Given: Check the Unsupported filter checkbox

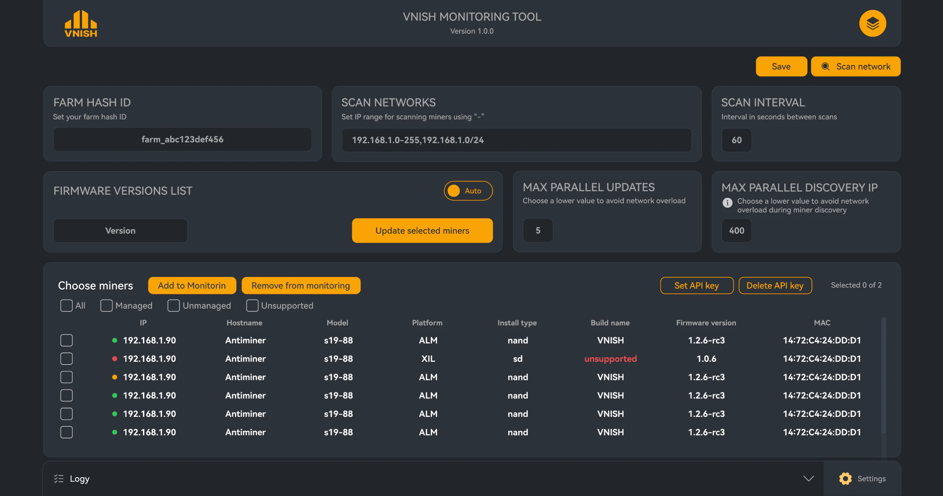Looking at the screenshot, I should 252,305.
